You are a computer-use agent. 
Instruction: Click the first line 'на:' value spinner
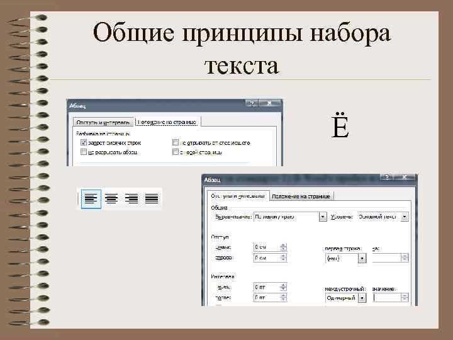405,258
